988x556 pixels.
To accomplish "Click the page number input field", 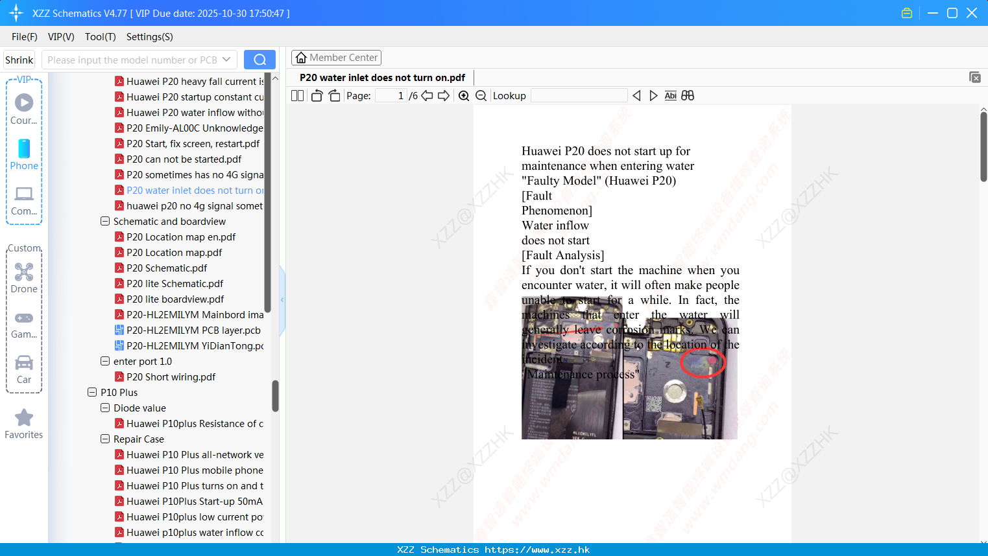I will [x=391, y=95].
